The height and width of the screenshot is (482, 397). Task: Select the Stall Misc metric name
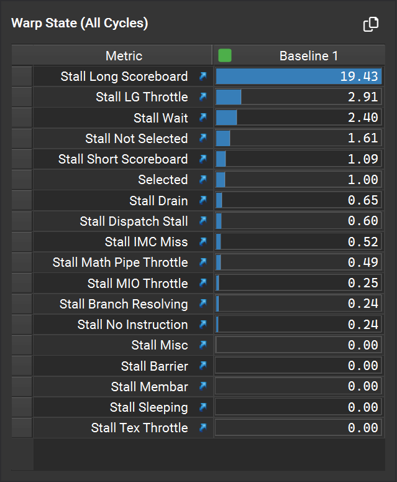tap(159, 345)
